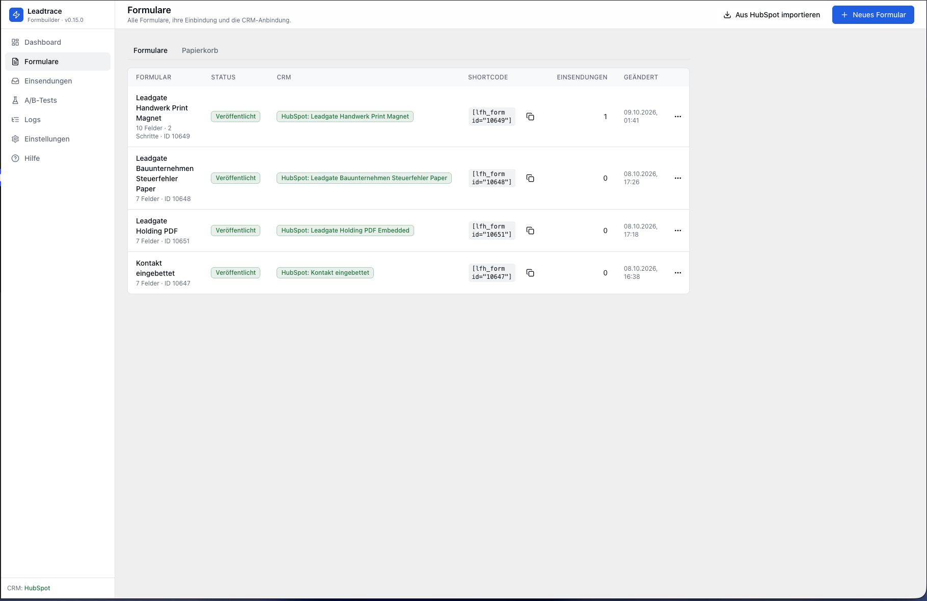
Task: Click date 09.10.2026, 01:41
Action: (641, 117)
